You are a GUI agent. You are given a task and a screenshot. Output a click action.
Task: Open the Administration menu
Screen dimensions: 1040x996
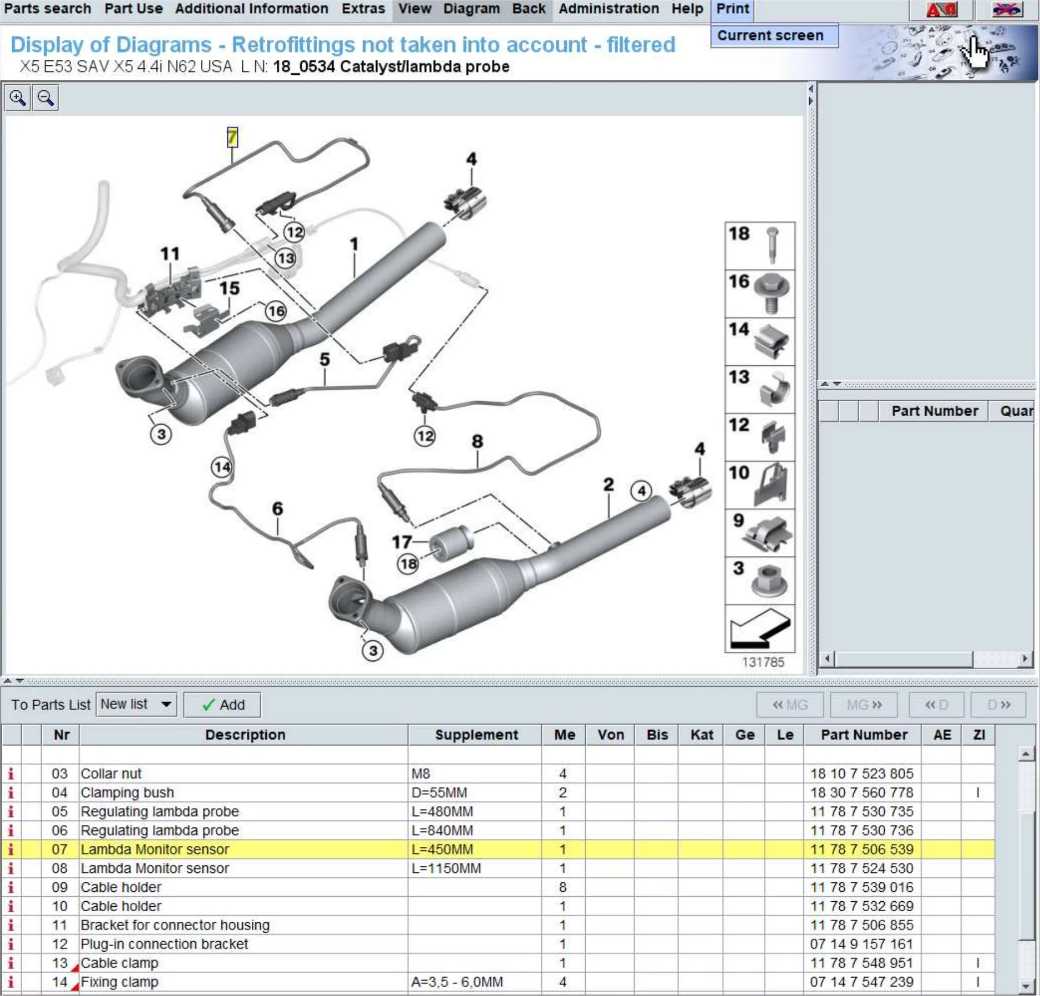[x=609, y=9]
